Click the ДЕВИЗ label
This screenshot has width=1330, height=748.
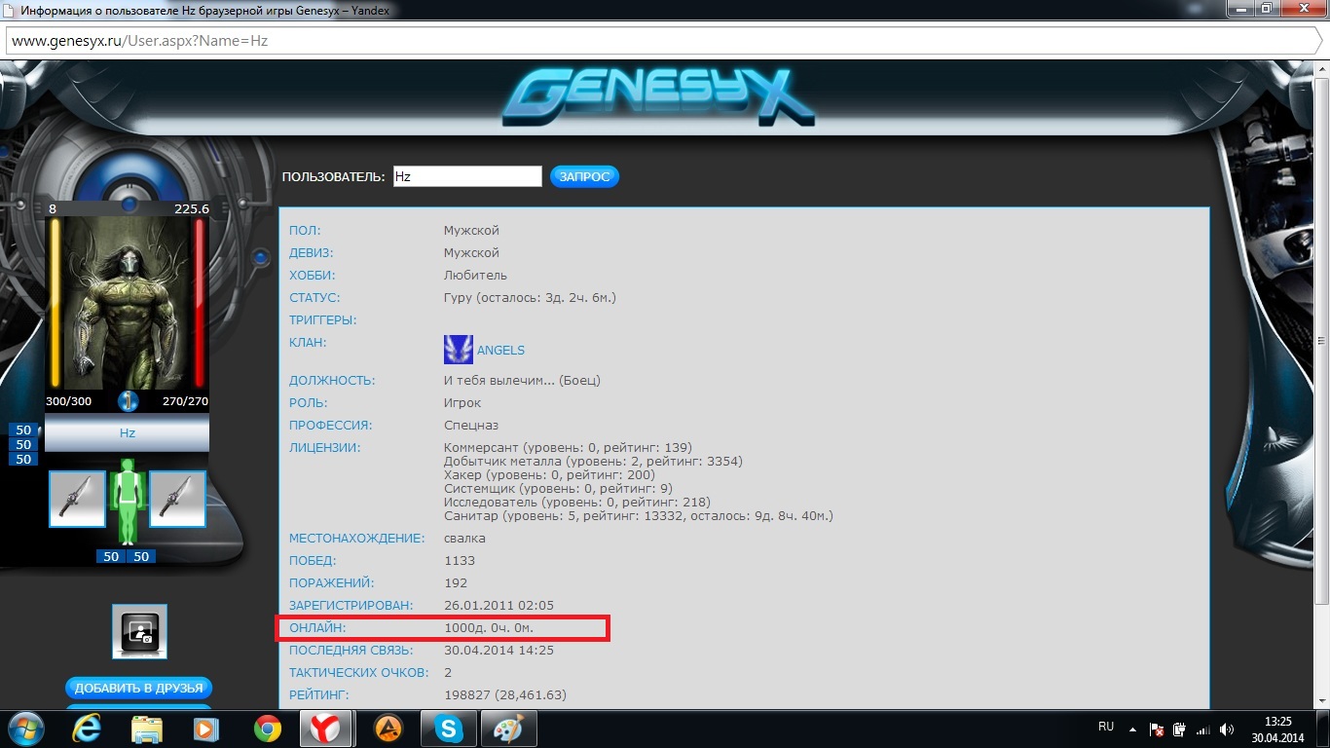tap(311, 253)
